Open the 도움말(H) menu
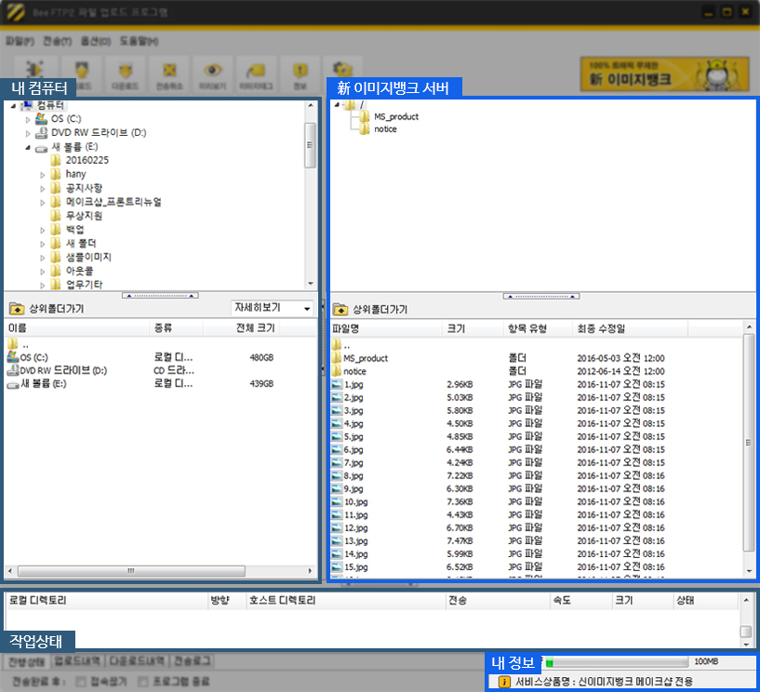Image resolution: width=760 pixels, height=692 pixels. coord(140,41)
